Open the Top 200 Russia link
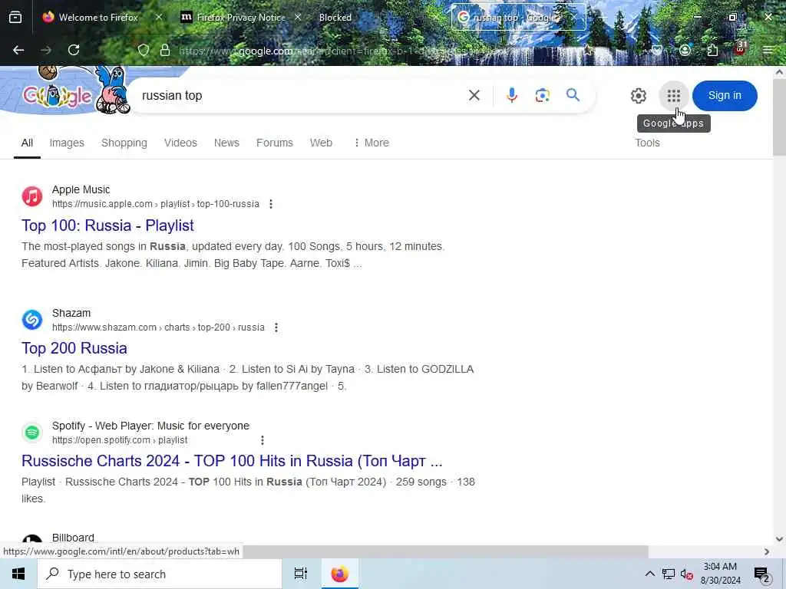 [74, 348]
